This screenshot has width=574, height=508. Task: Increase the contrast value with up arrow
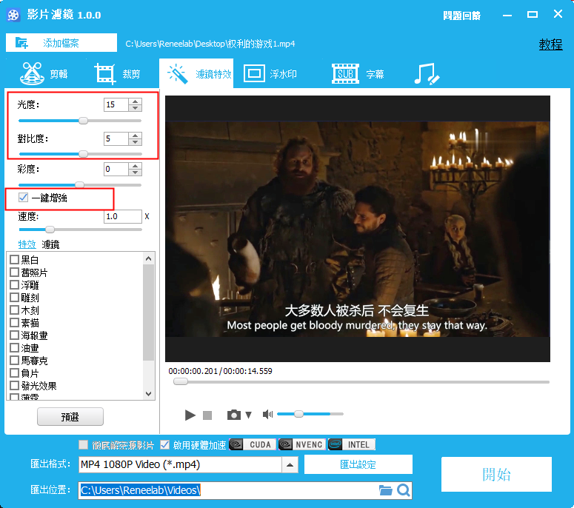(x=135, y=136)
